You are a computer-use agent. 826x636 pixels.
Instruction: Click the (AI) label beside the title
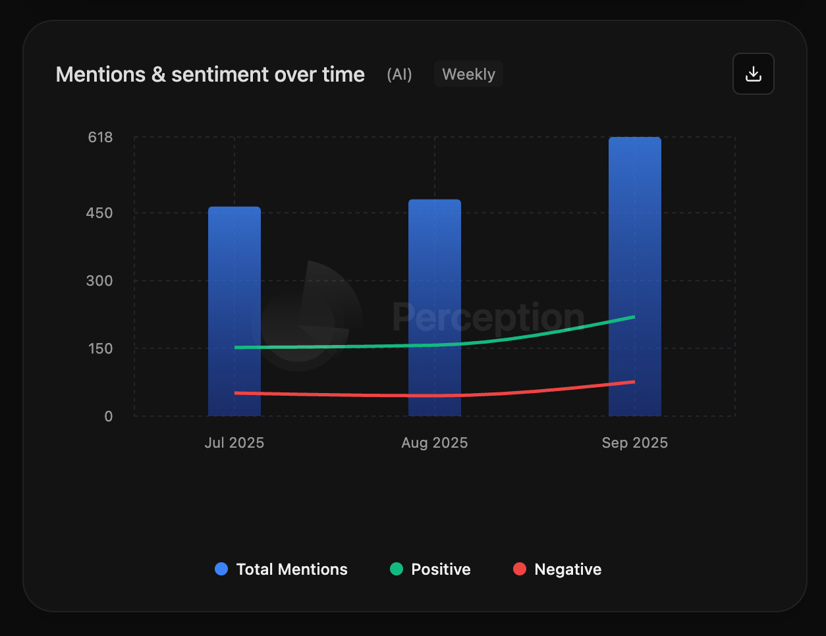point(399,74)
